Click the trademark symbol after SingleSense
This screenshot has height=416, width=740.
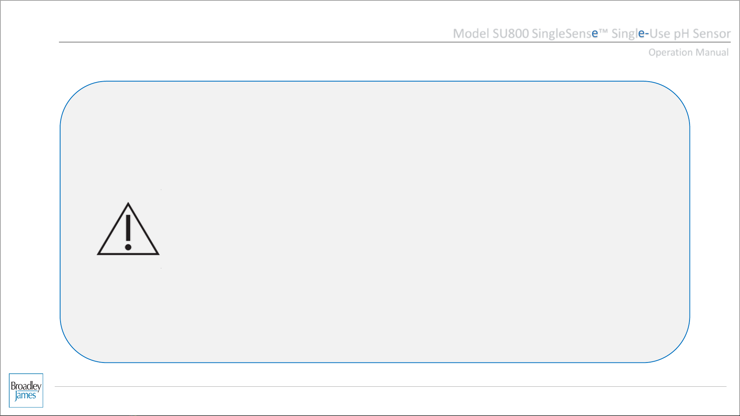[603, 32]
